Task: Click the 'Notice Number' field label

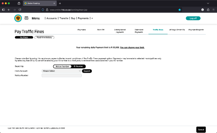Action: (x=21, y=75)
